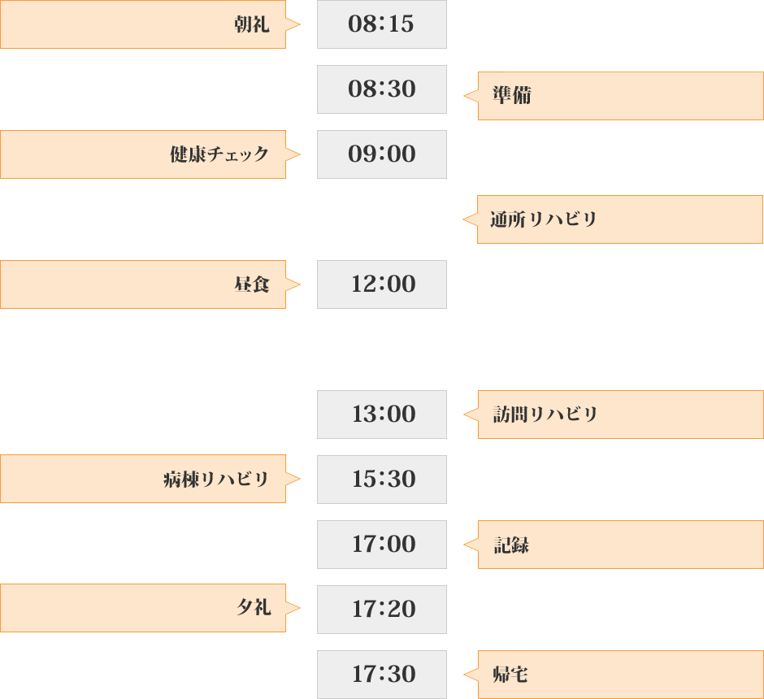
Task: Select the 17:30 time marker
Action: pyautogui.click(x=381, y=675)
